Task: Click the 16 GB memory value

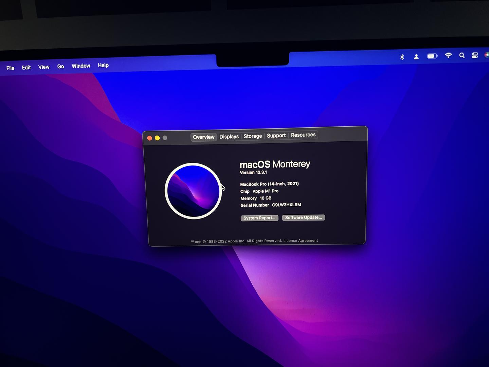Action: click(266, 198)
